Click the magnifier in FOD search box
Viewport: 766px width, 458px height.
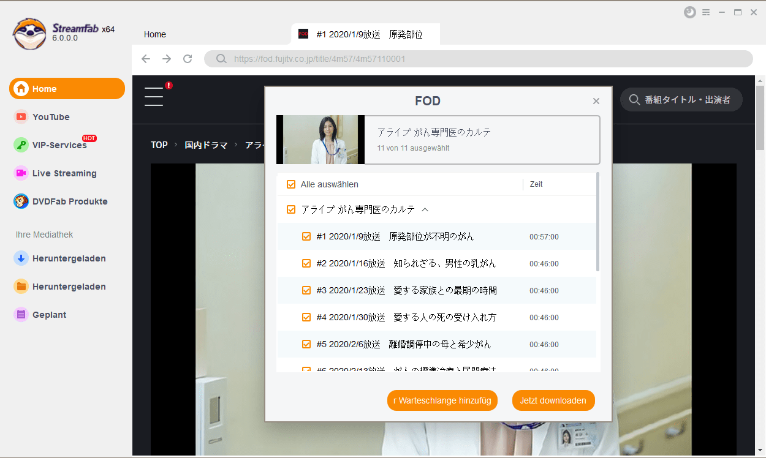(x=634, y=100)
